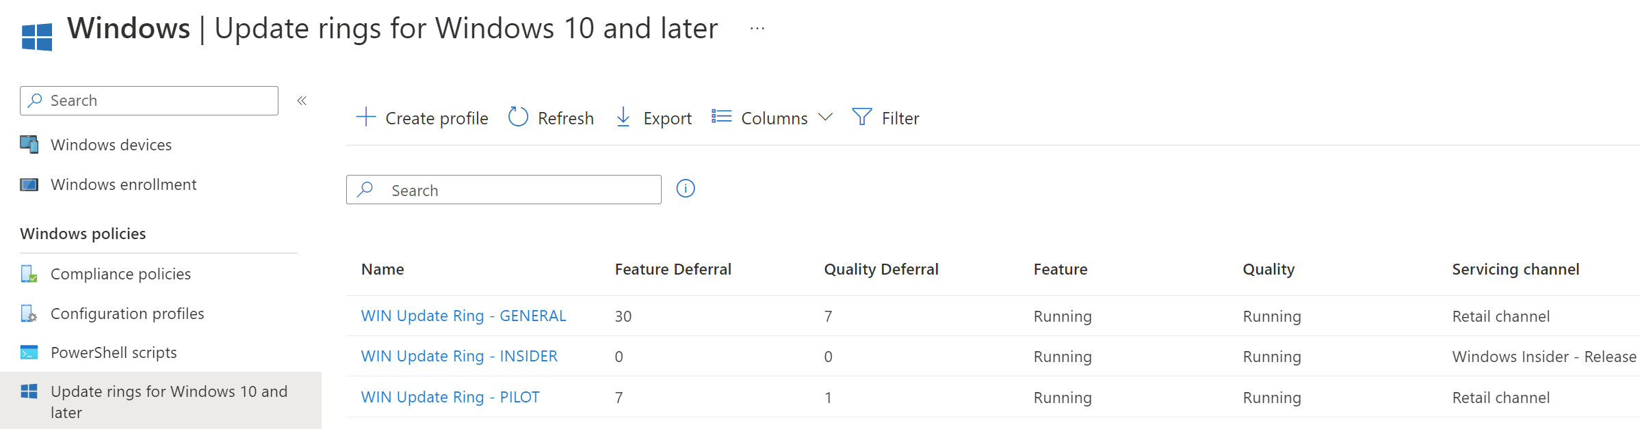Expand the Columns dropdown chevron
Screen dimensions: 1640x429
[826, 117]
